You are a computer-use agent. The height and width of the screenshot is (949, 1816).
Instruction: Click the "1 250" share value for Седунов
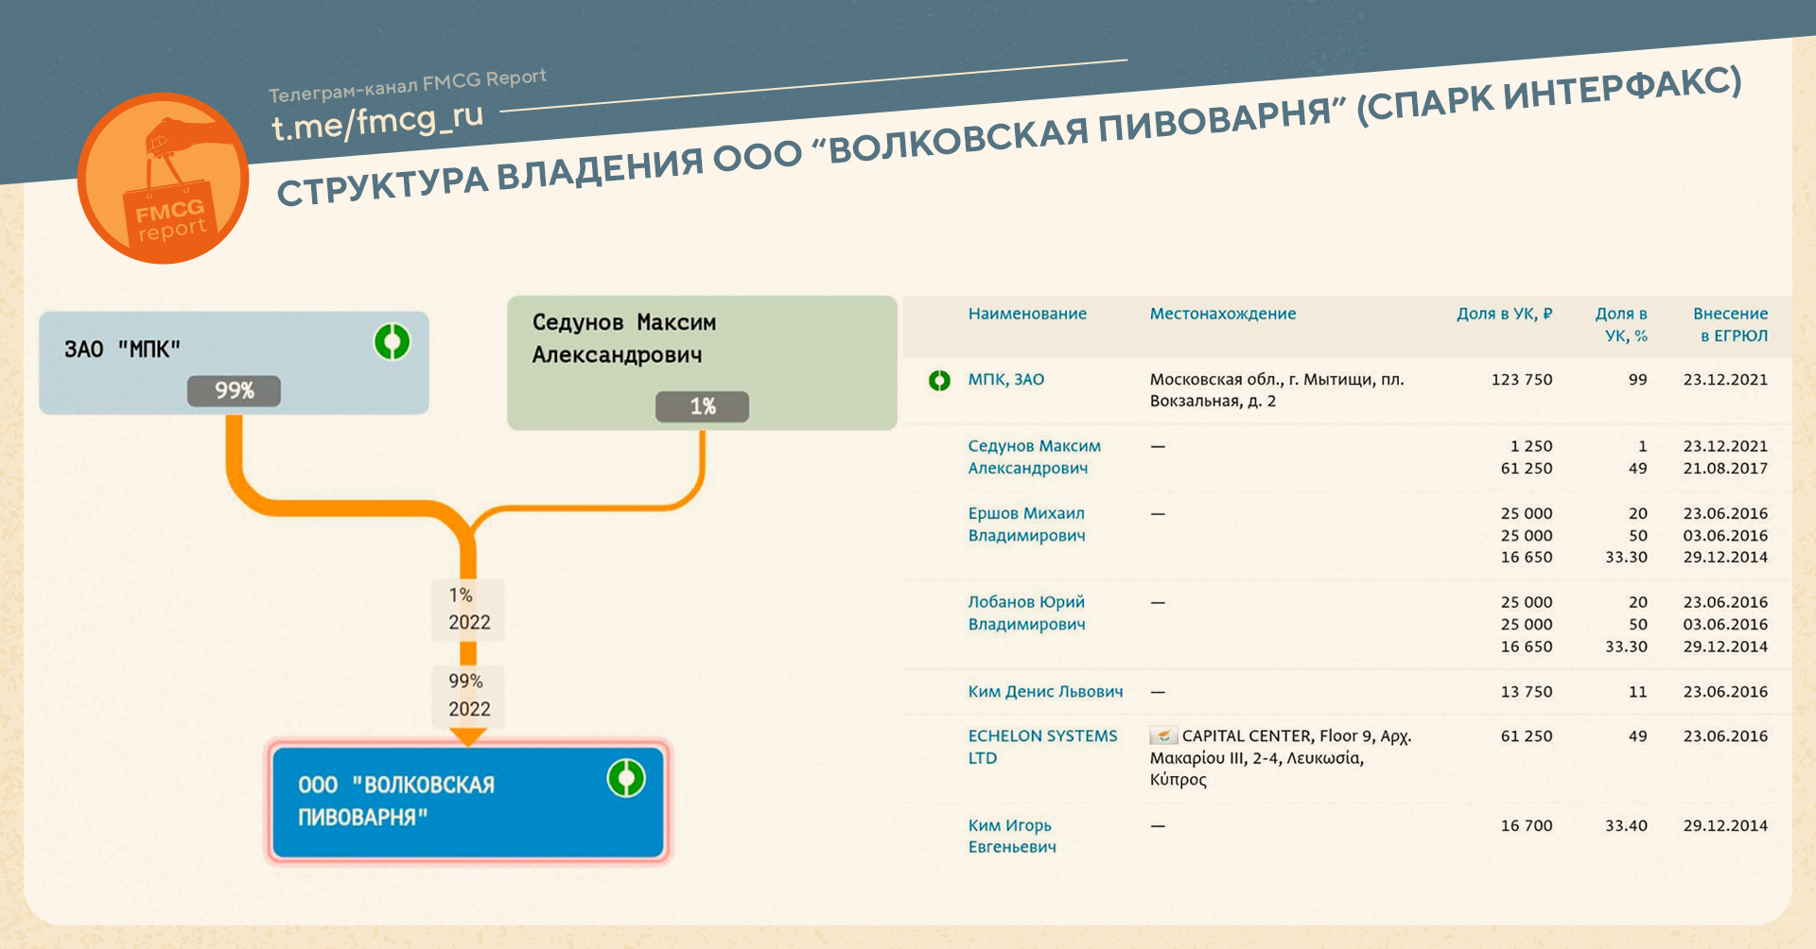[1531, 446]
